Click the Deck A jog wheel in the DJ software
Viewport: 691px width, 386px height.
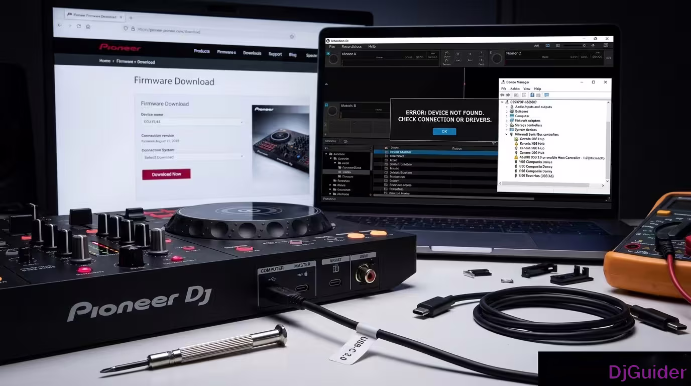click(333, 59)
